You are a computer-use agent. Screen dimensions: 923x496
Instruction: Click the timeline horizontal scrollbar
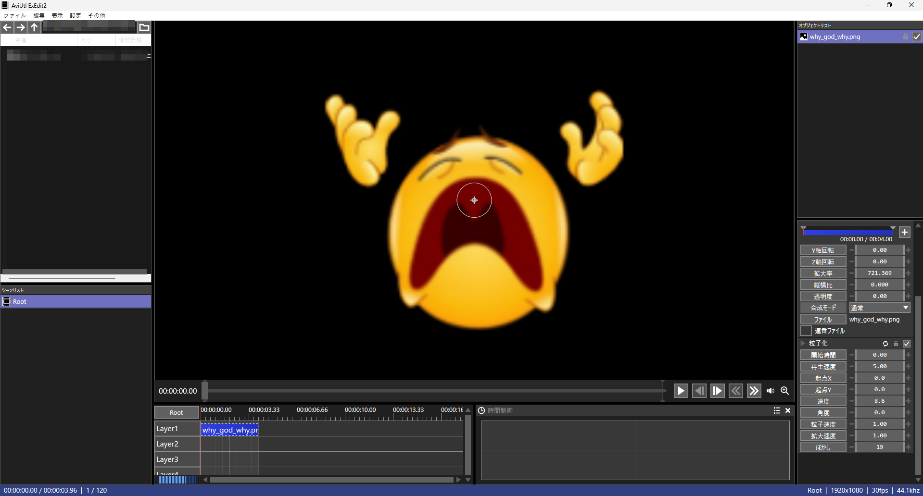point(332,480)
